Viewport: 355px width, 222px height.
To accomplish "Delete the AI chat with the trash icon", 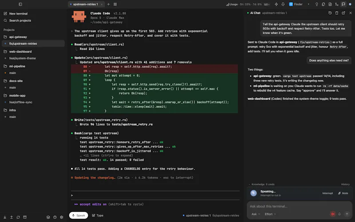I will [337, 13].
